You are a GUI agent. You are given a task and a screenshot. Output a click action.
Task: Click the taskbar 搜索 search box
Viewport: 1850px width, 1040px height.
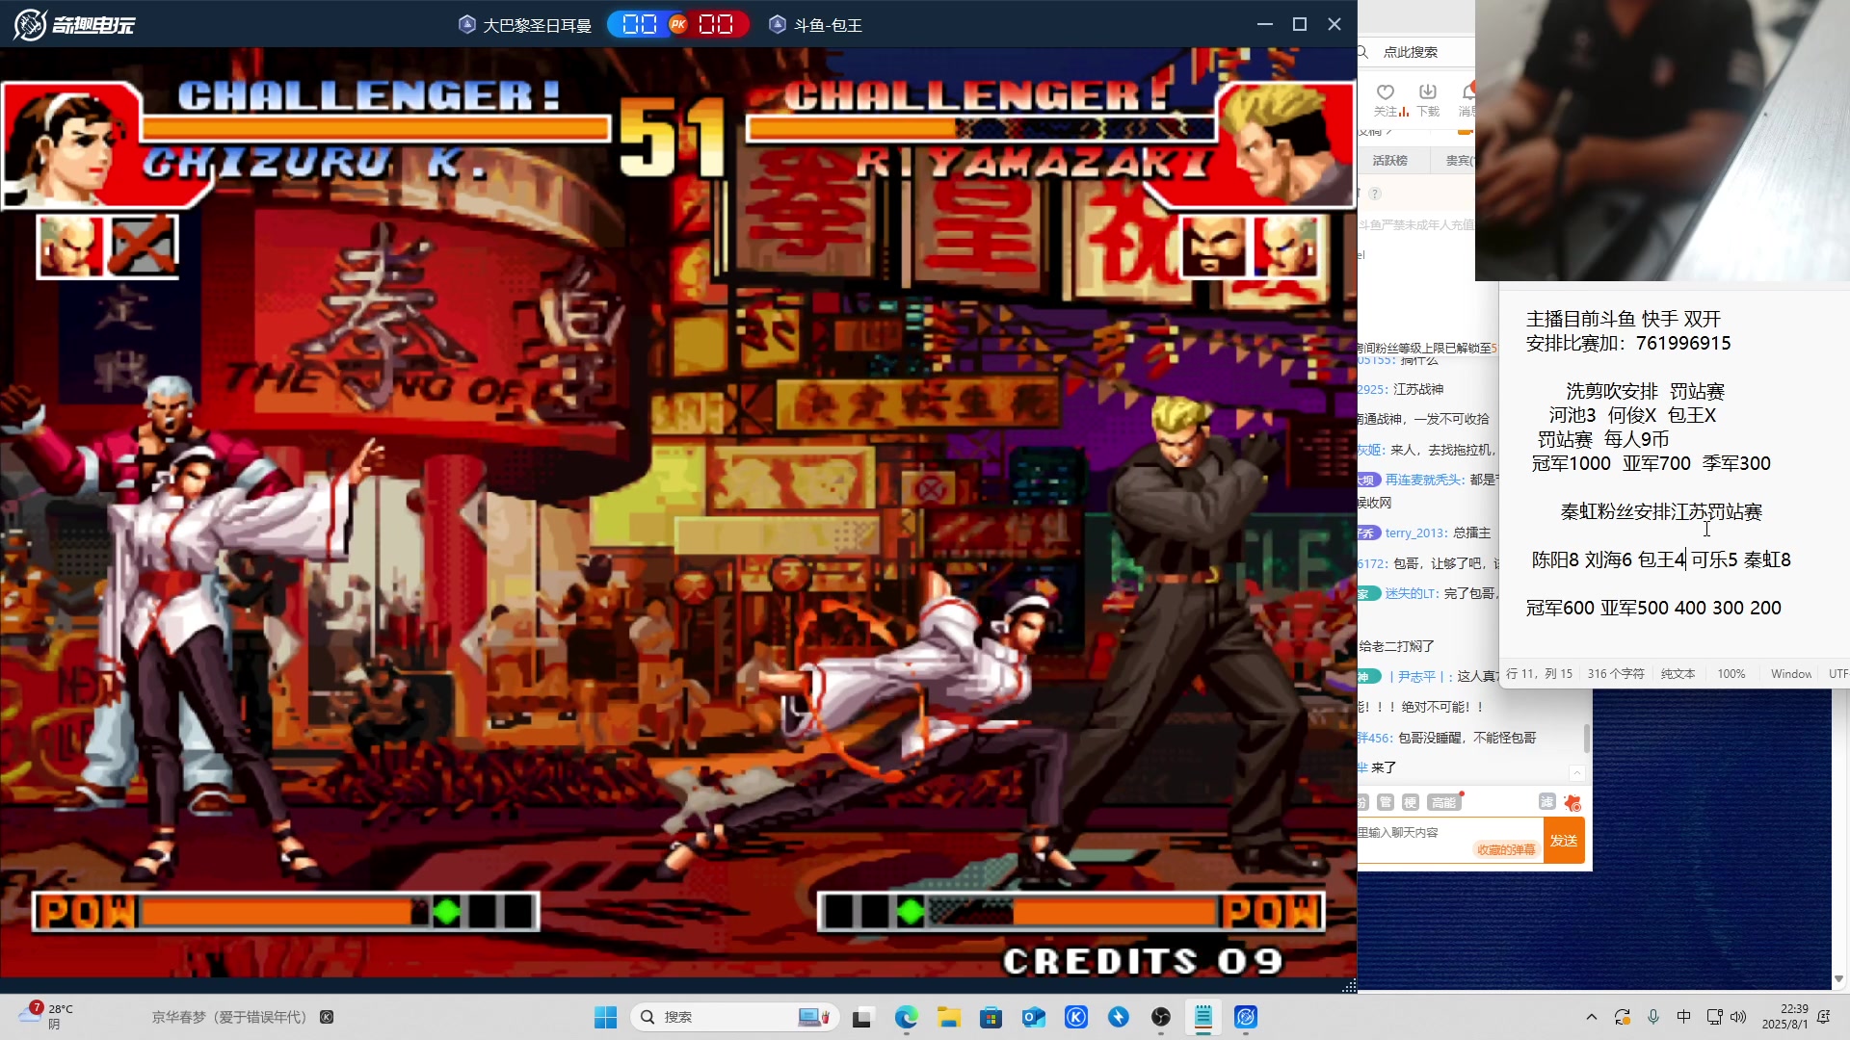tap(734, 1017)
